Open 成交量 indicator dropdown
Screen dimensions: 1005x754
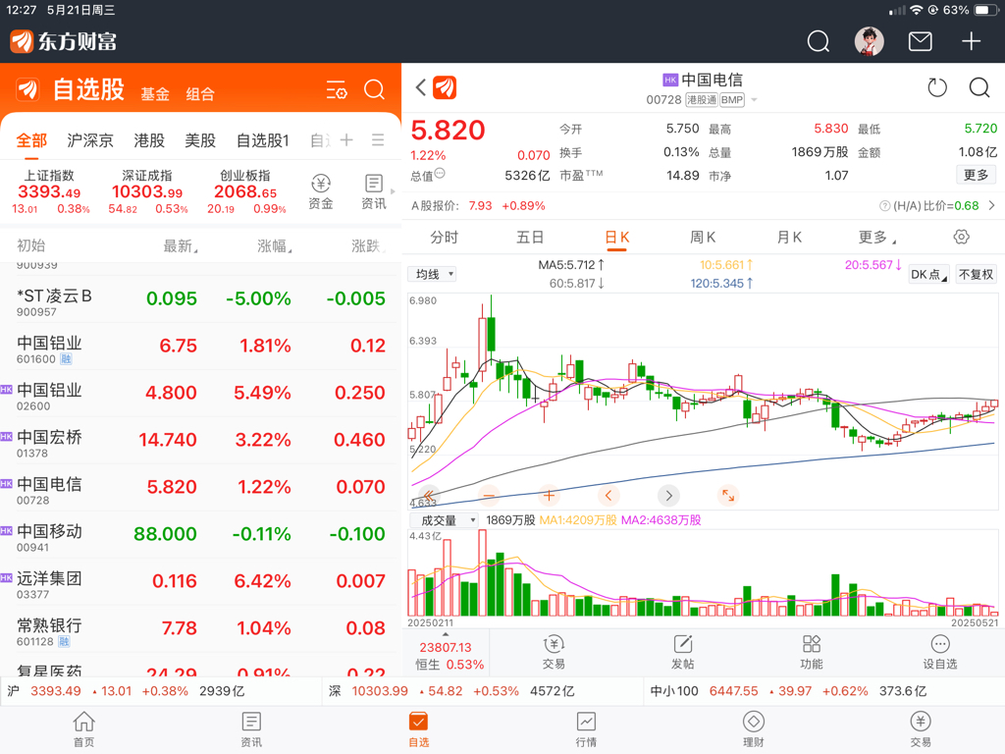click(444, 520)
